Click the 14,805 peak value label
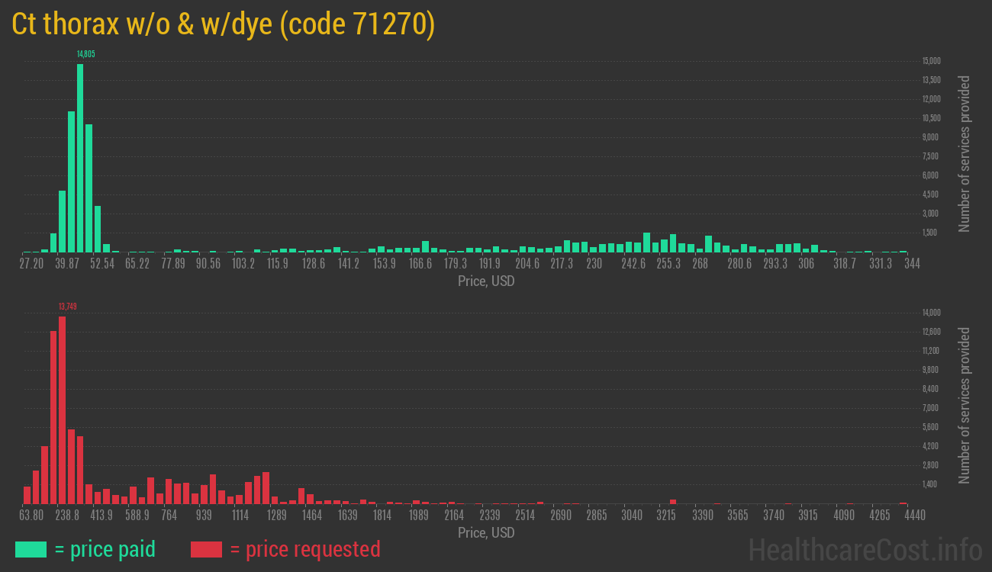992x572 pixels. pos(85,54)
